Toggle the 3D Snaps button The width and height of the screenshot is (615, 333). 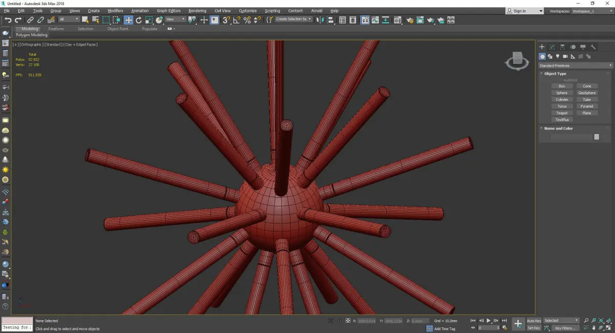(x=225, y=20)
